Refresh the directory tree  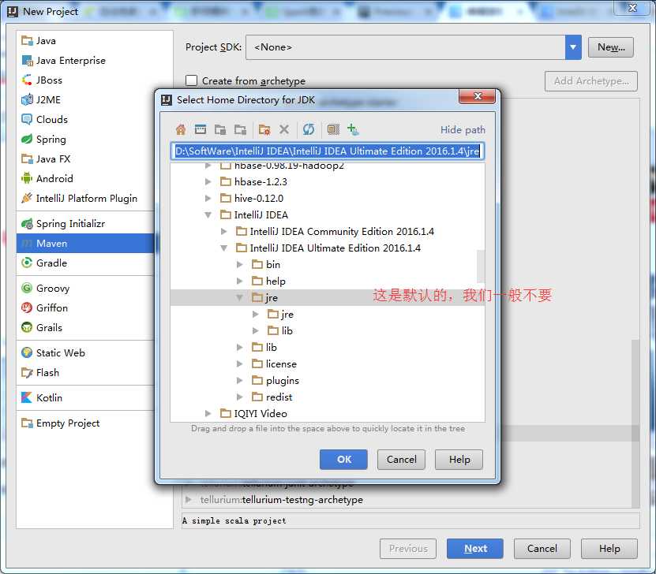[x=309, y=130]
